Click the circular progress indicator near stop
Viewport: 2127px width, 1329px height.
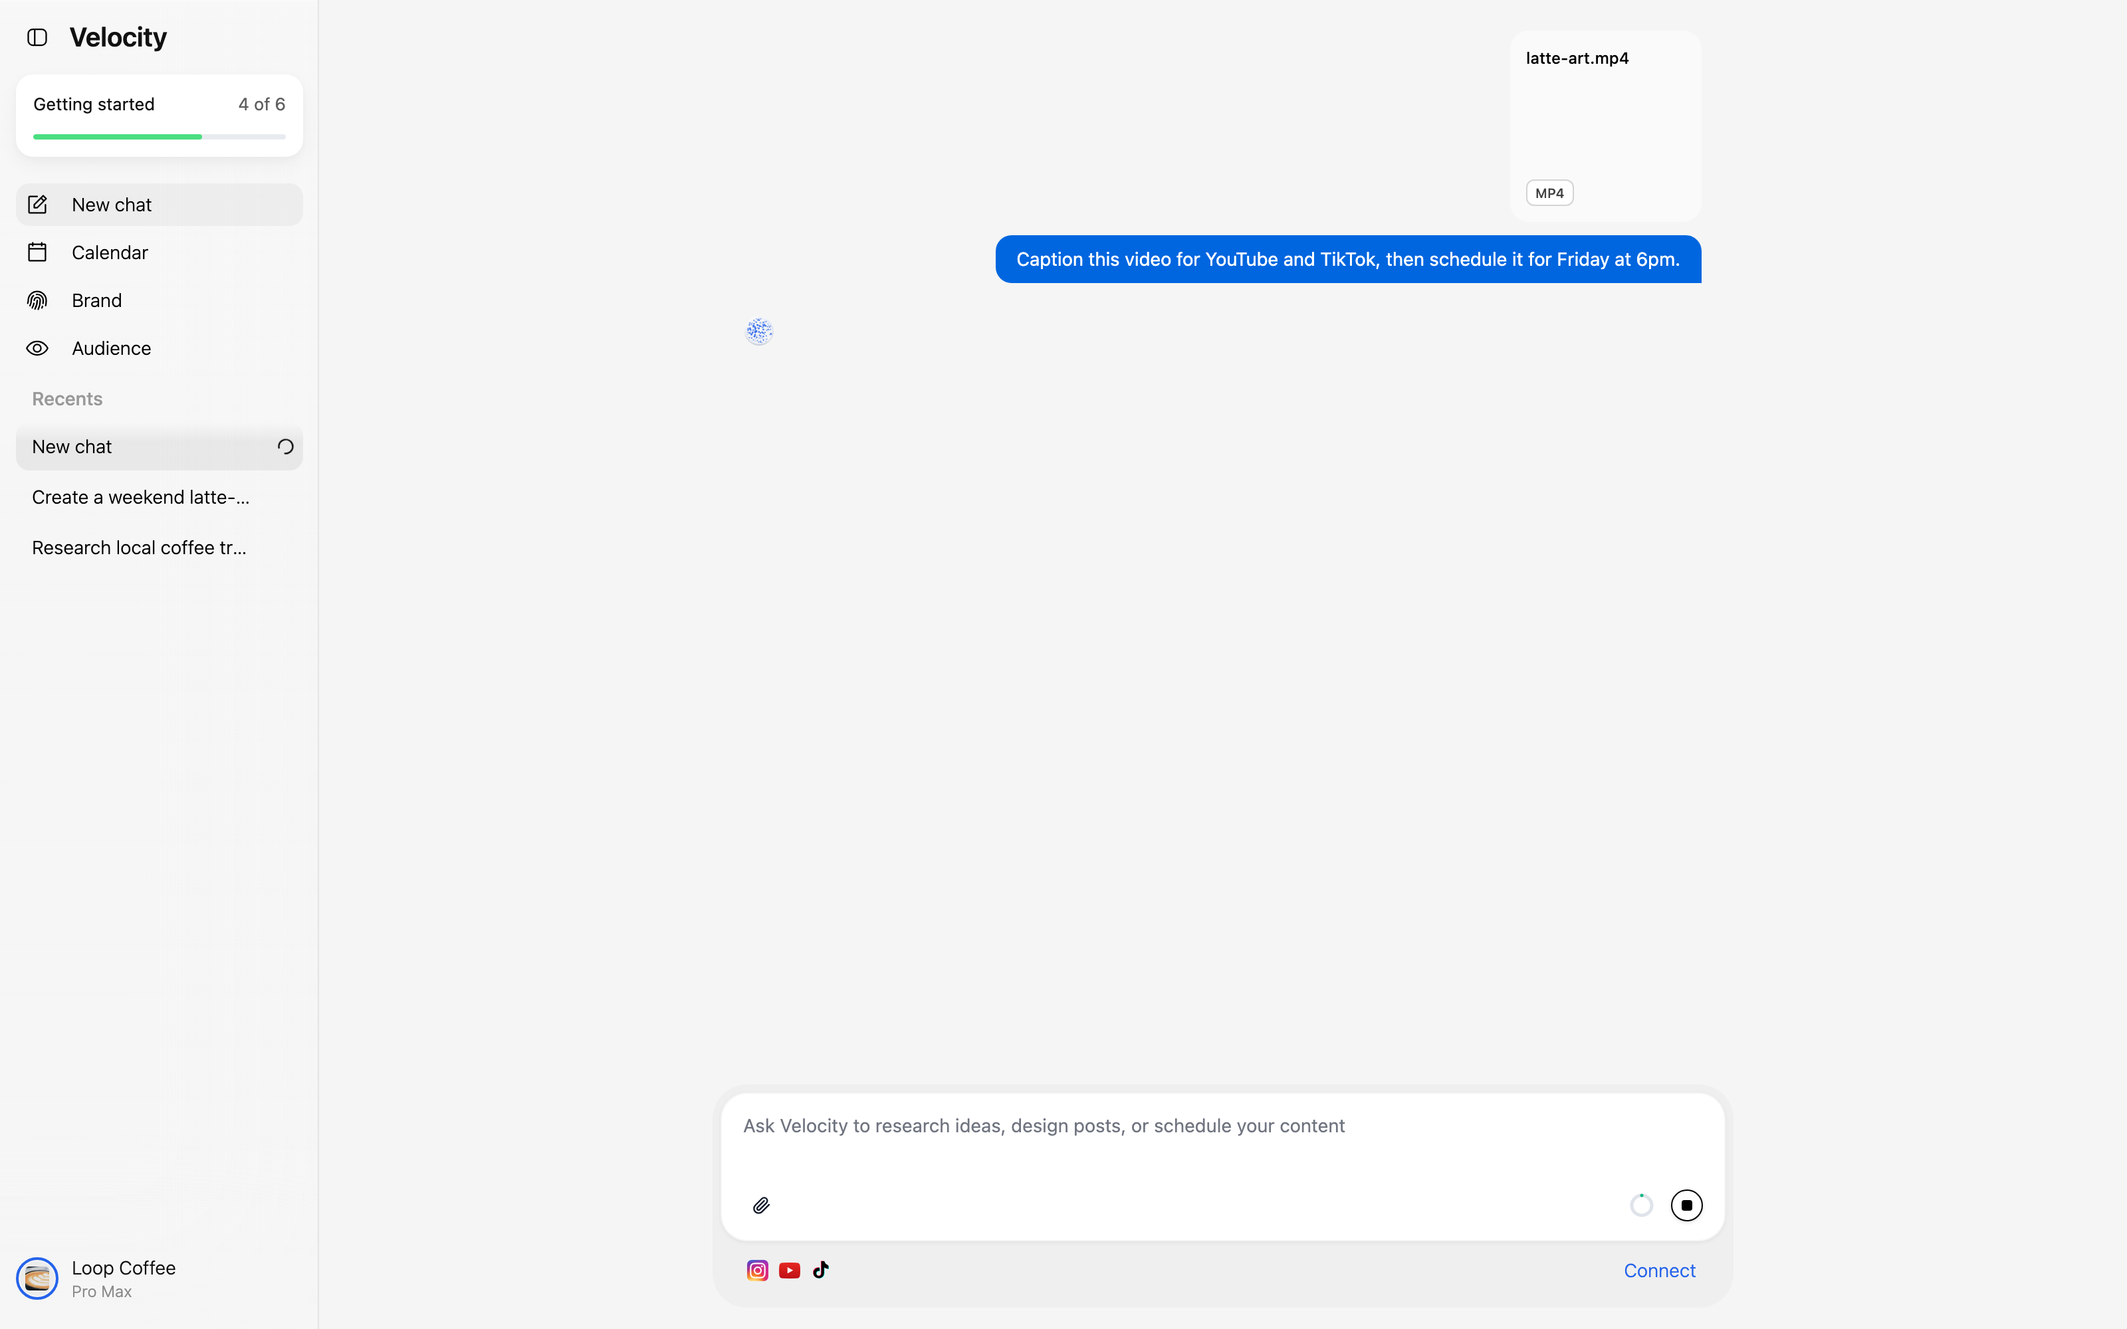(x=1641, y=1205)
